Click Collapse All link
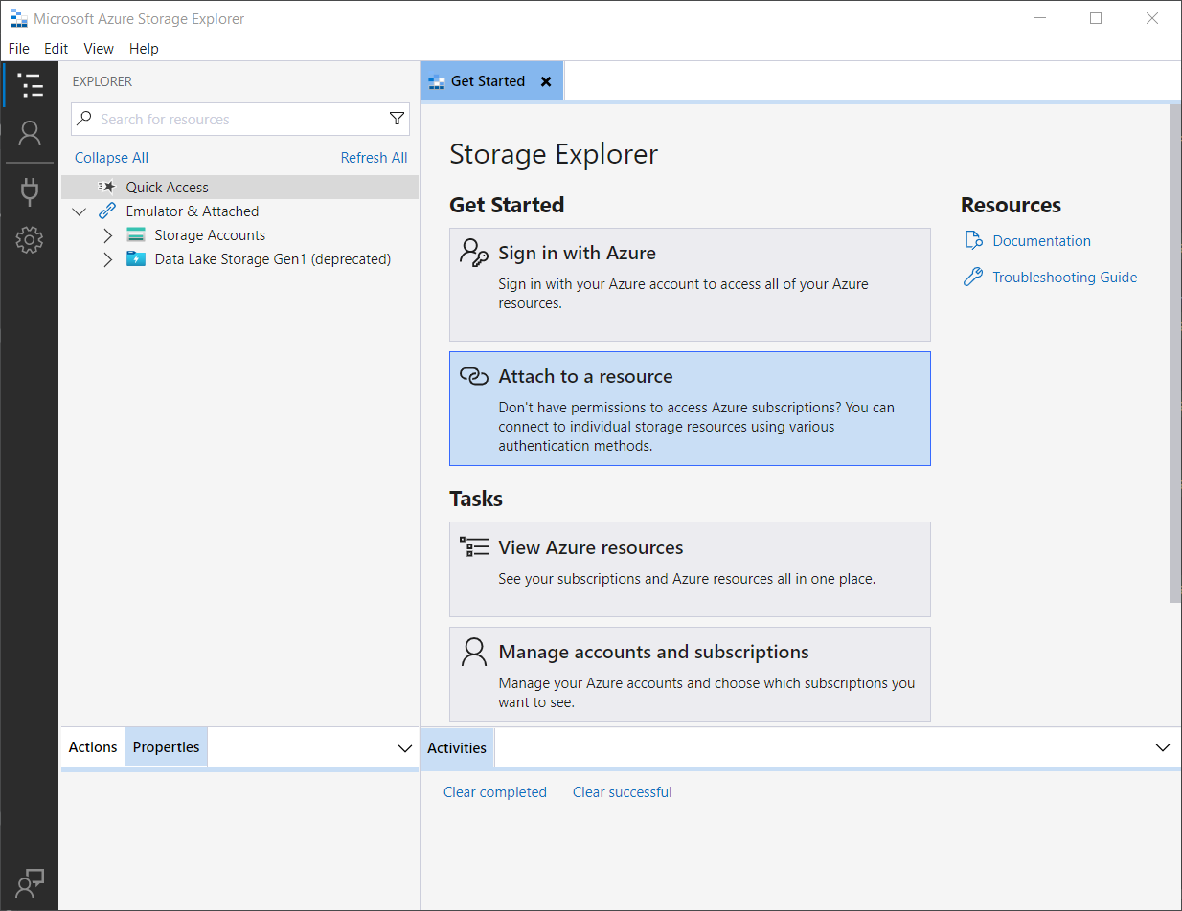 [x=111, y=157]
